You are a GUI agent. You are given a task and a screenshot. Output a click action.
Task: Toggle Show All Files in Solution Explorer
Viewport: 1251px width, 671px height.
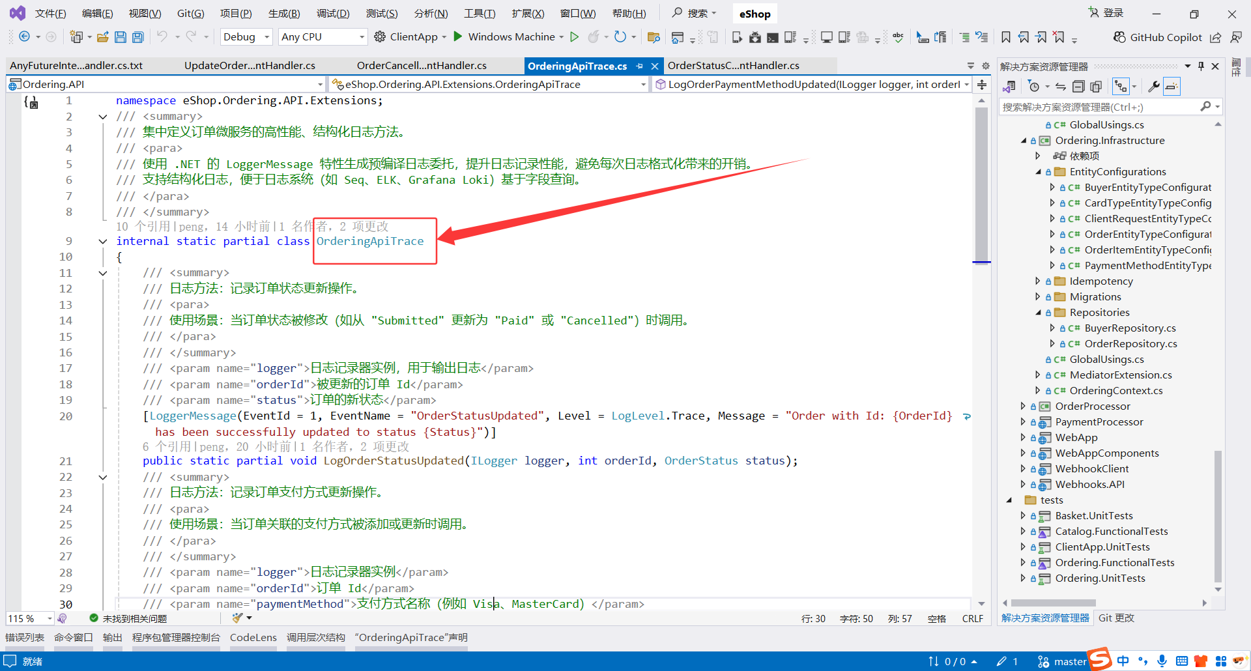[1096, 87]
